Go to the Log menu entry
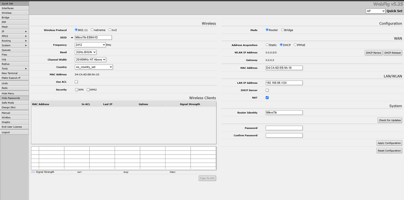404x200 pixels. pos(14,59)
